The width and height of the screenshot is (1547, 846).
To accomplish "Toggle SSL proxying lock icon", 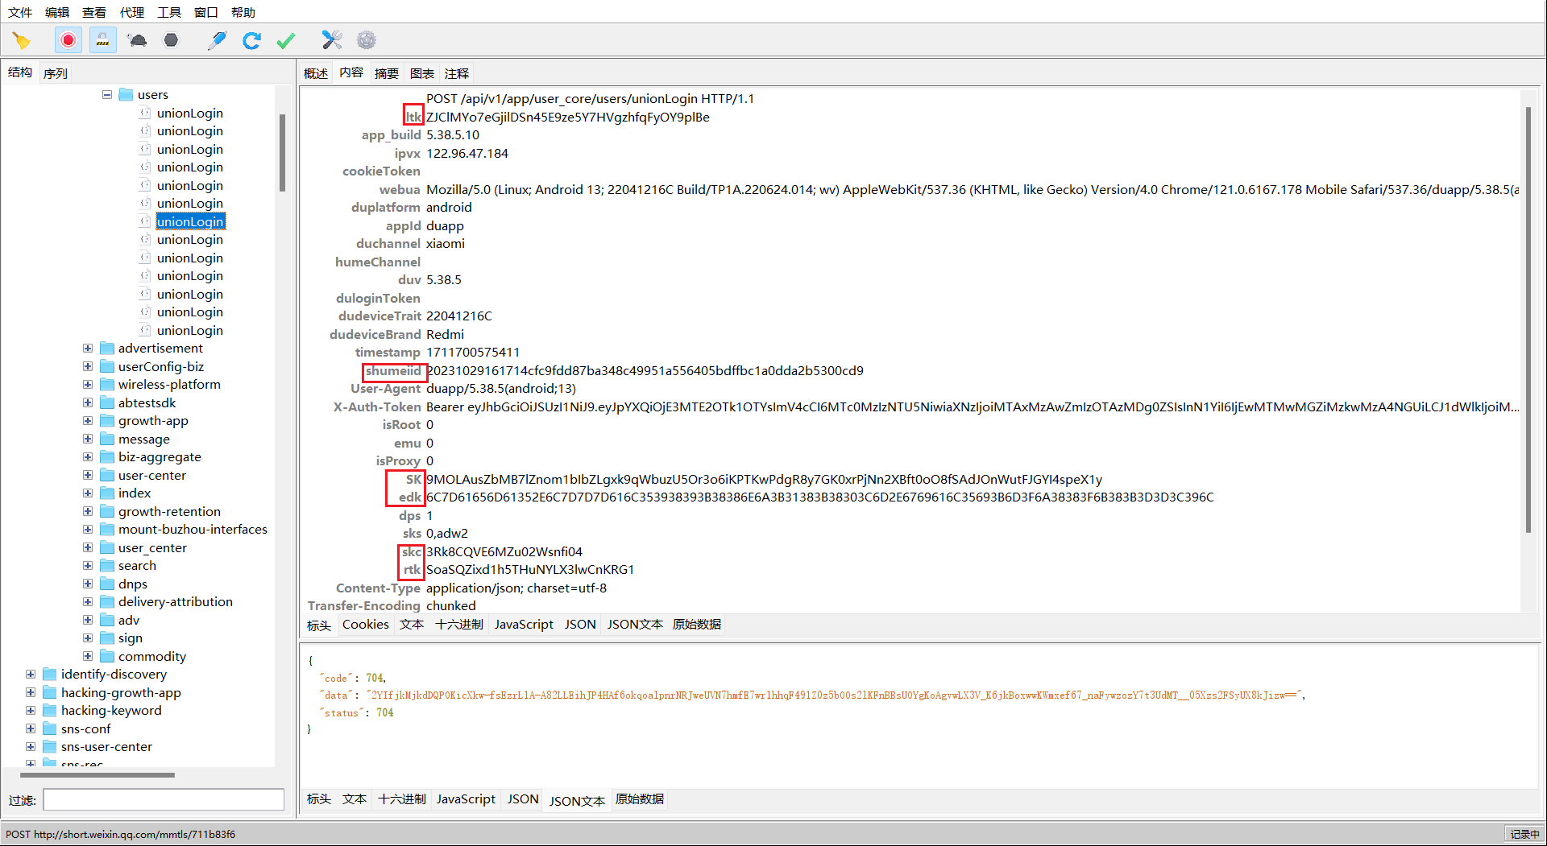I will pyautogui.click(x=103, y=40).
